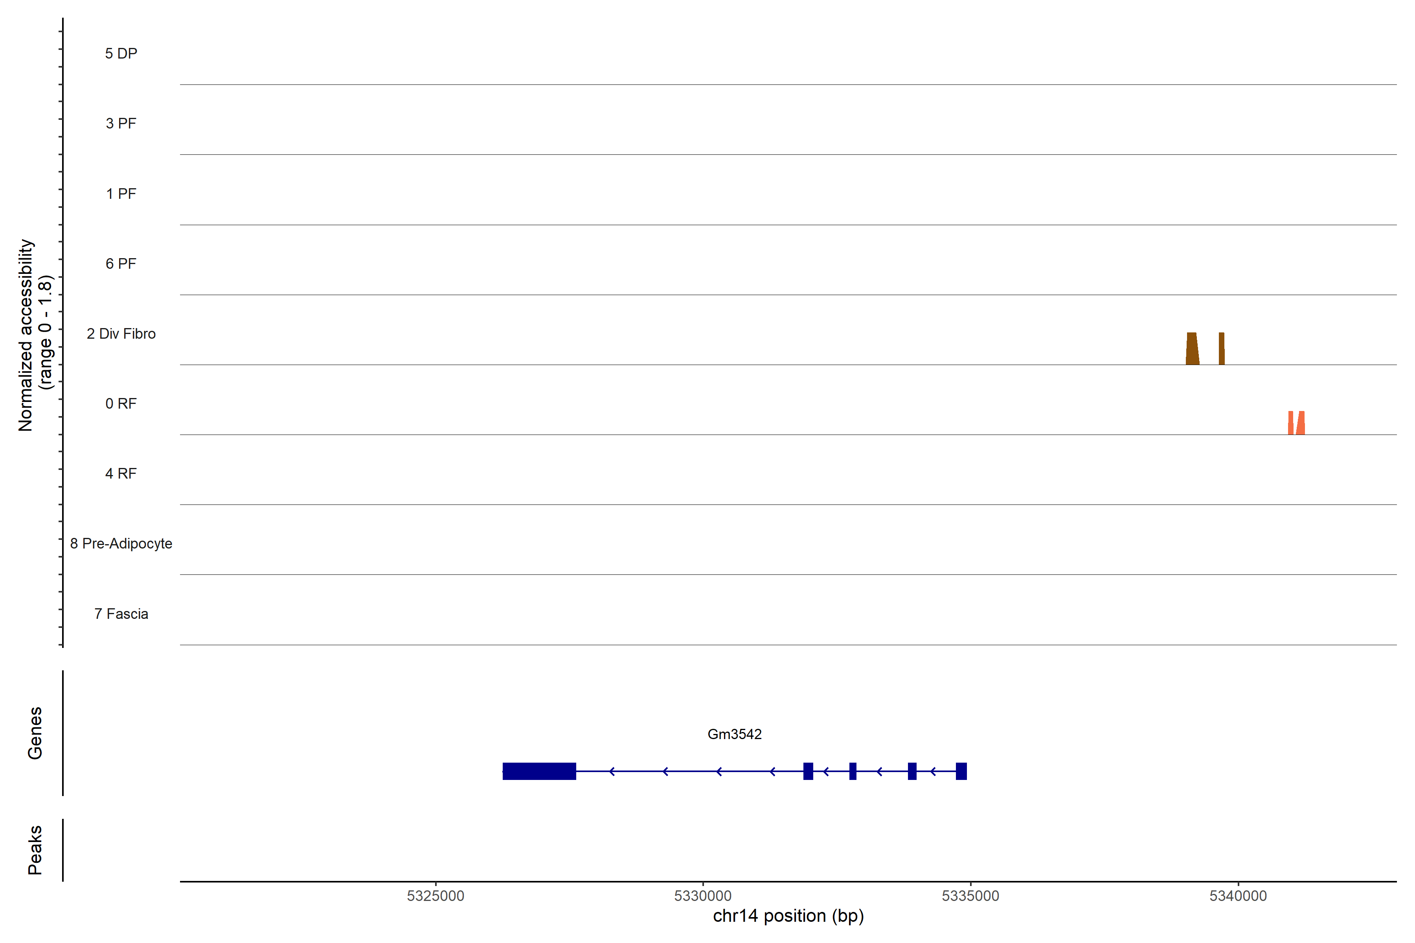Click the 5325000 axis tick label
The width and height of the screenshot is (1415, 943).
436,895
